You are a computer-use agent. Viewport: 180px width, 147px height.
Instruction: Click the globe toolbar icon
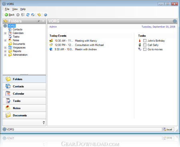(33, 15)
